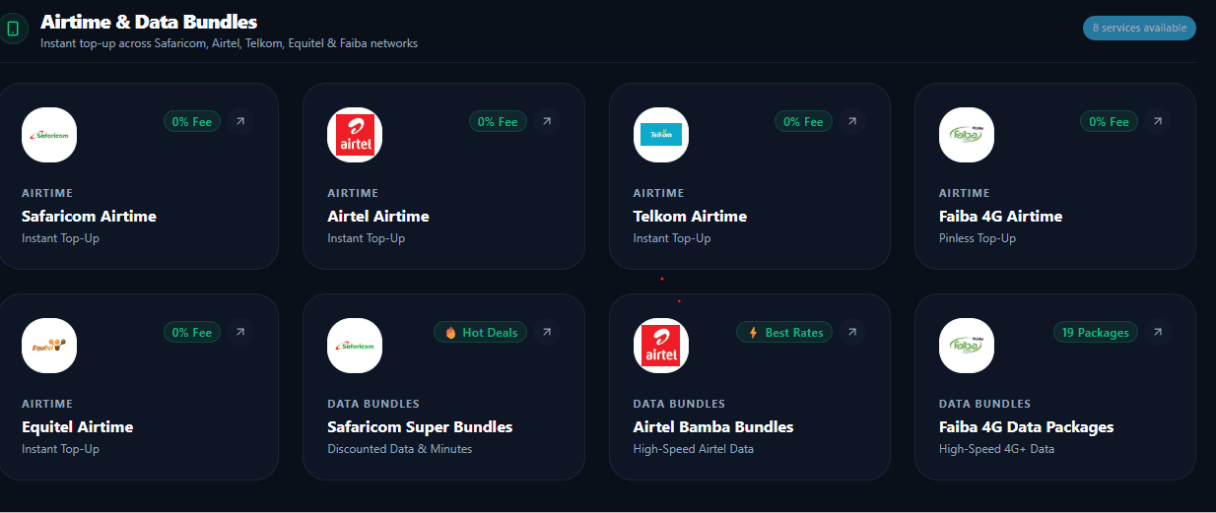The height and width of the screenshot is (513, 1216).
Task: Open arrow icon on Equitel Airtime card
Action: point(240,332)
